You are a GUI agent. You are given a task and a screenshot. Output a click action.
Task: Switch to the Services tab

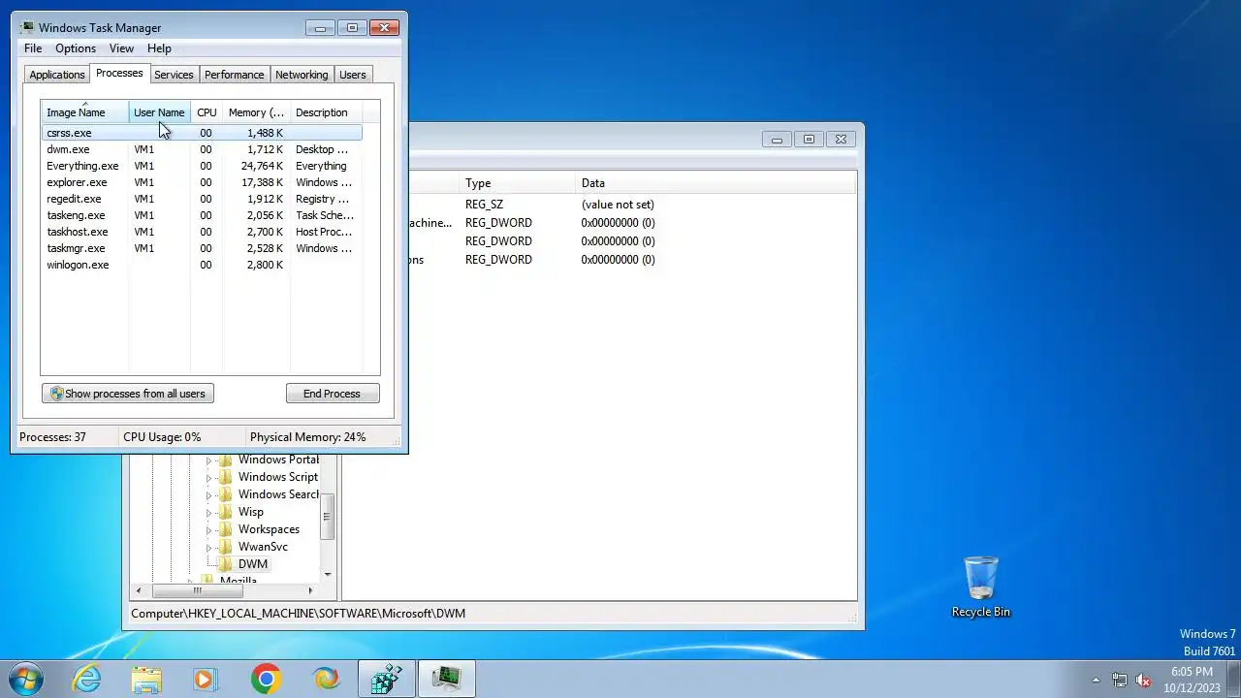point(174,75)
